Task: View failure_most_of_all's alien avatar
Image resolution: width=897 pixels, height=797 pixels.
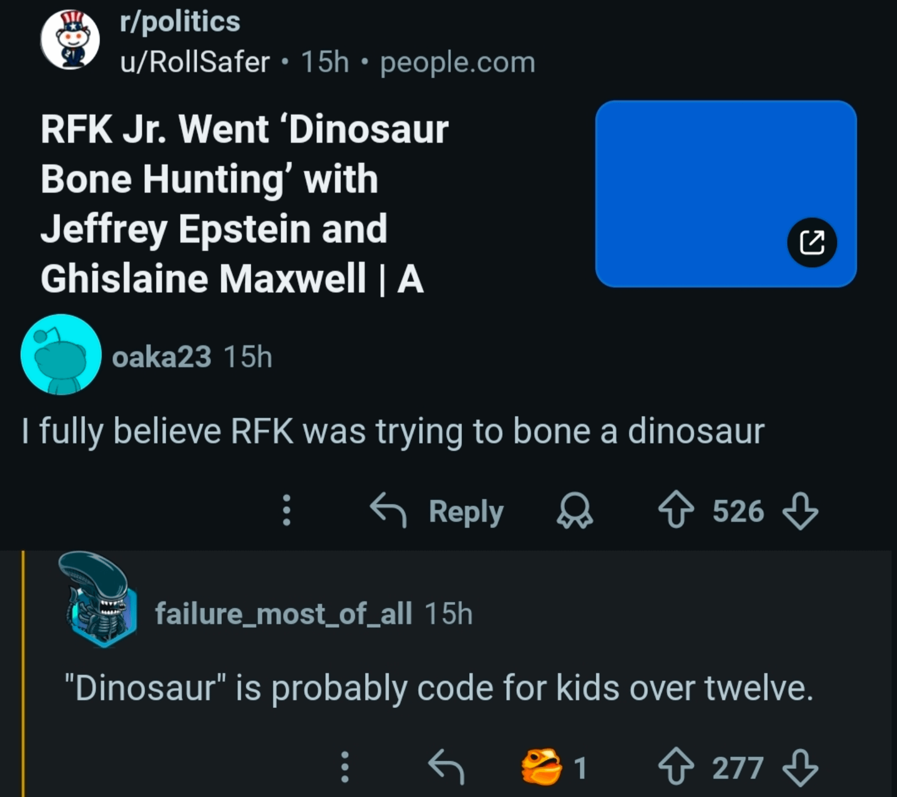Action: tap(99, 600)
